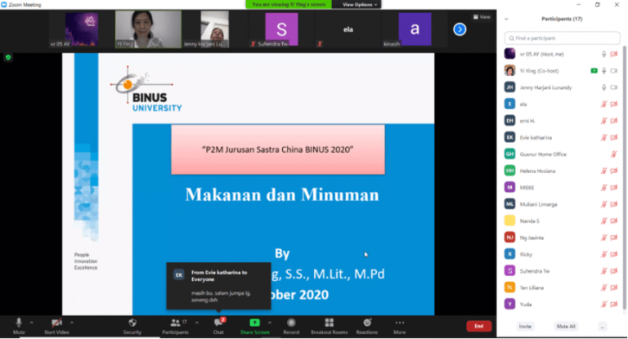Select the ela video tile
The height and width of the screenshot is (339, 628).
348,29
